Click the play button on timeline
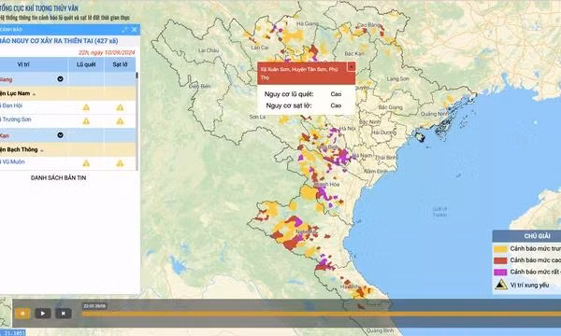This screenshot has height=336, width=561. point(43,314)
